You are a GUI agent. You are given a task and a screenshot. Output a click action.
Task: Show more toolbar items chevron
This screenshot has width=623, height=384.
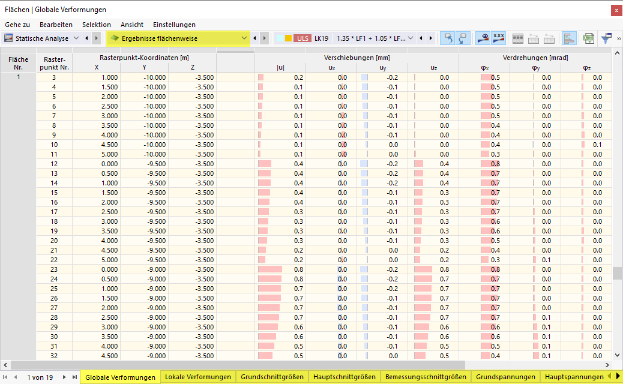tap(619, 38)
